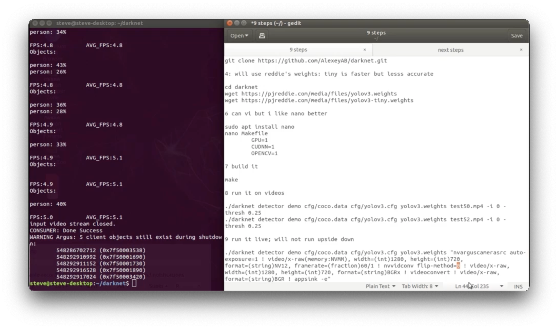Click the 9 steps header bar title

[x=376, y=33]
